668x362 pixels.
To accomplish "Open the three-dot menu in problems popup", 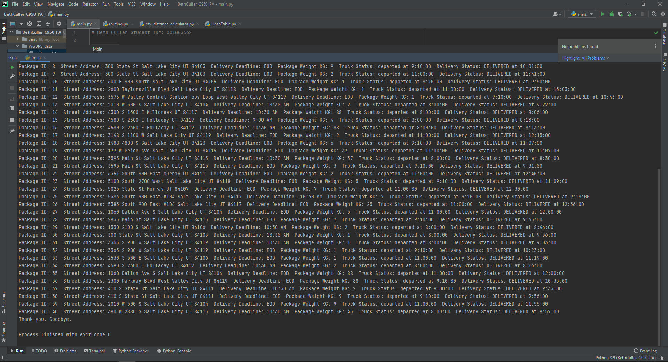I will point(655,46).
